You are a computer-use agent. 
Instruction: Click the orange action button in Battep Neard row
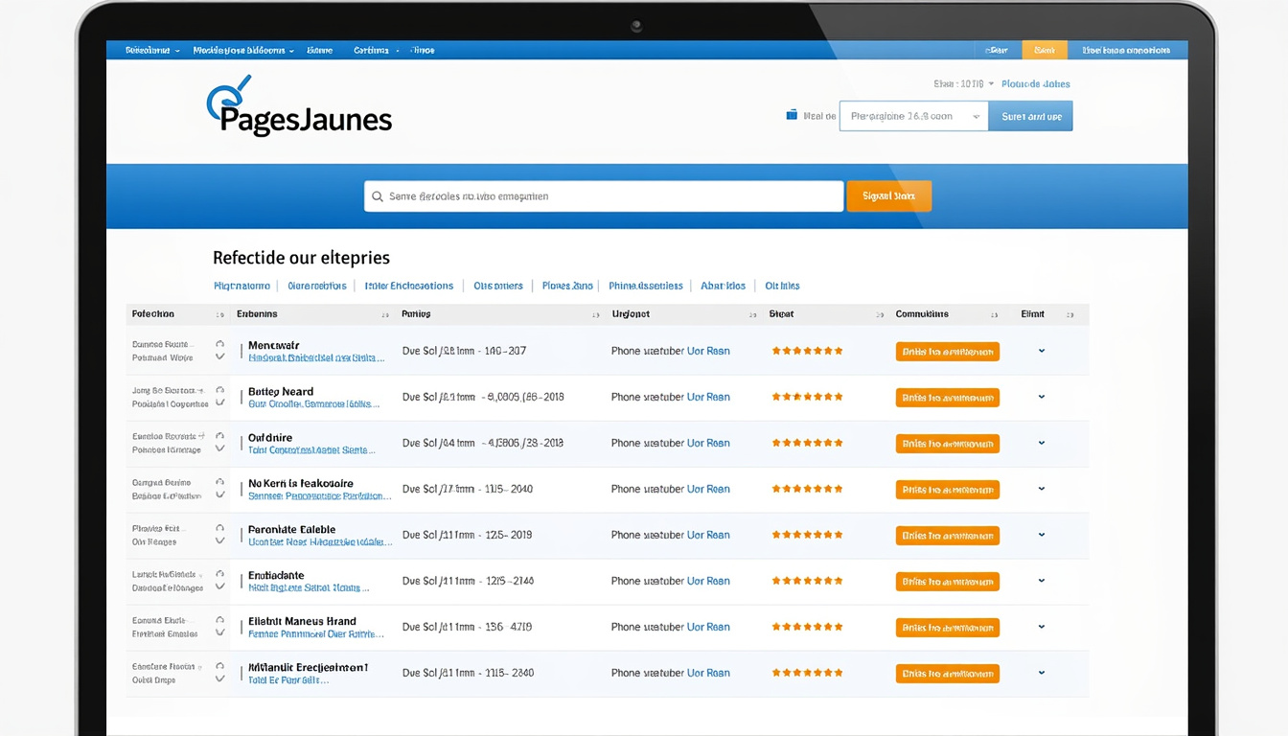(947, 398)
